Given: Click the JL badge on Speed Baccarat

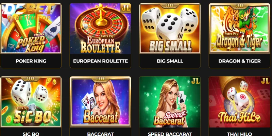Looking at the screenshot, I should pos(195,81).
